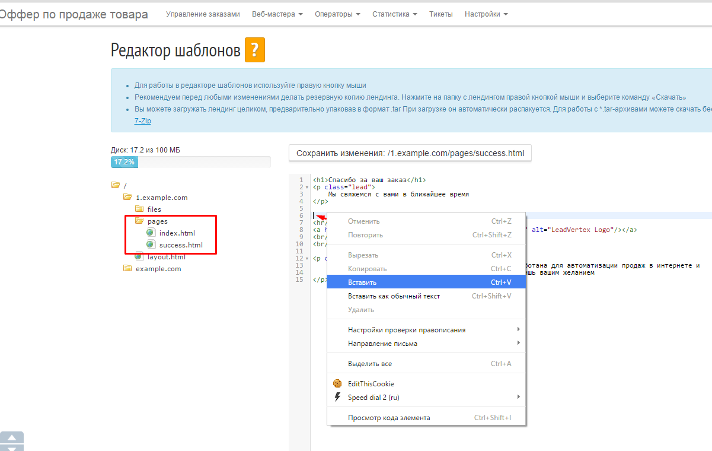The width and height of the screenshot is (712, 451).
Task: Click the orange question mark help icon
Action: pyautogui.click(x=254, y=50)
